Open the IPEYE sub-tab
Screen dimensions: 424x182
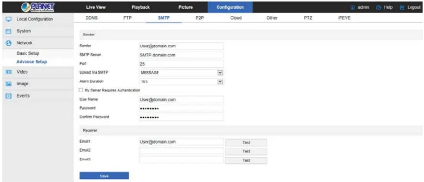pos(344,18)
